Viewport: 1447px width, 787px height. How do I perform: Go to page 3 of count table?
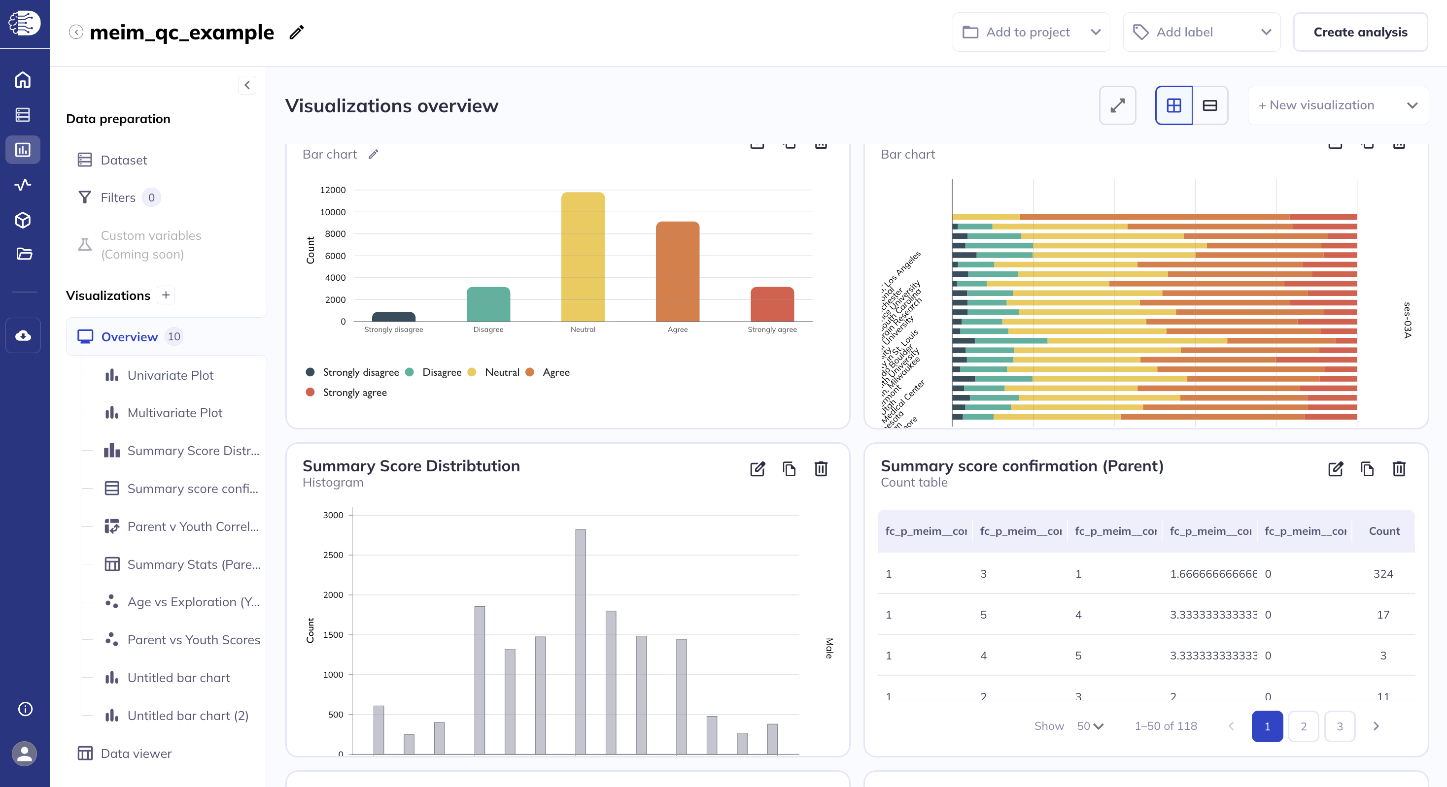pyautogui.click(x=1340, y=726)
